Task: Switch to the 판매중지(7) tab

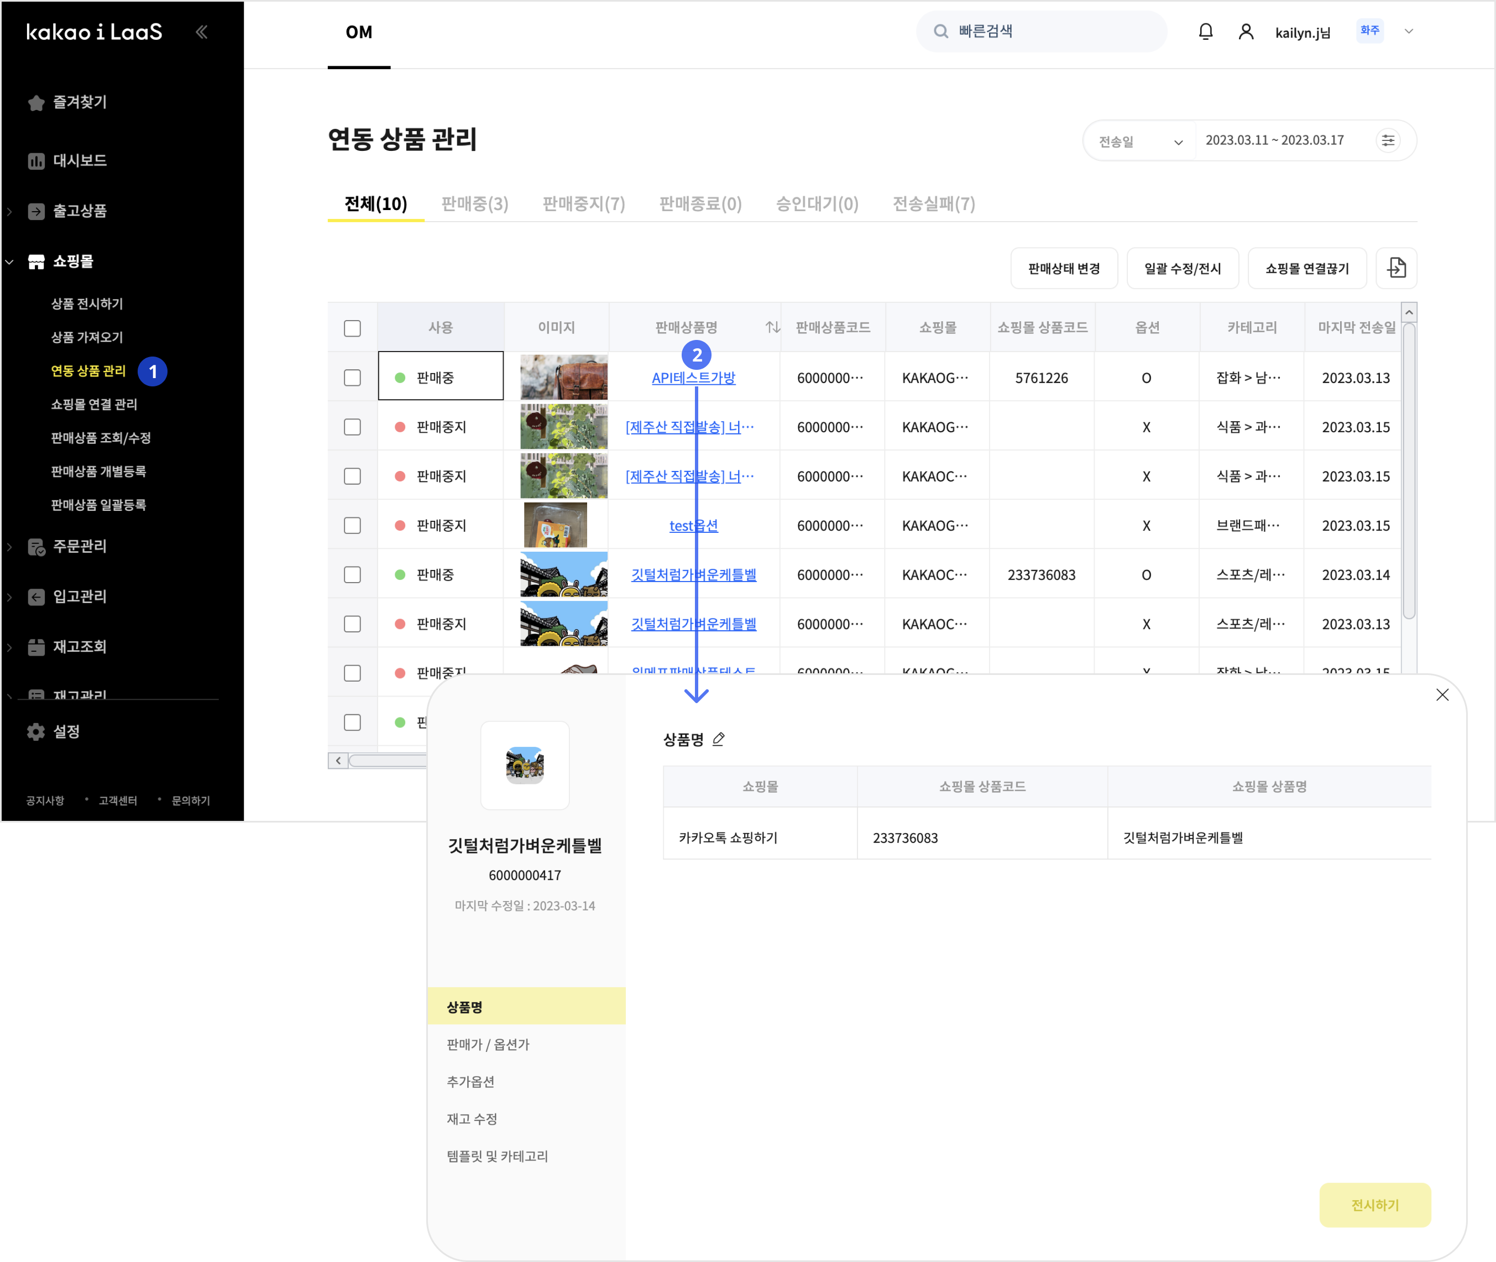Action: (583, 204)
